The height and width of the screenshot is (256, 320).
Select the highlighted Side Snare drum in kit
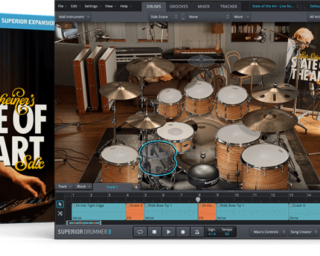pyautogui.click(x=158, y=158)
